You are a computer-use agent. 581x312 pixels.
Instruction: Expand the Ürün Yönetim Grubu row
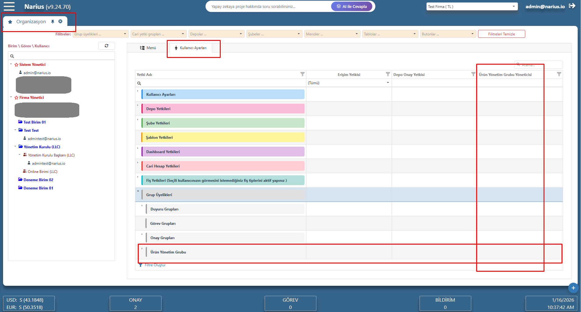coord(142,249)
